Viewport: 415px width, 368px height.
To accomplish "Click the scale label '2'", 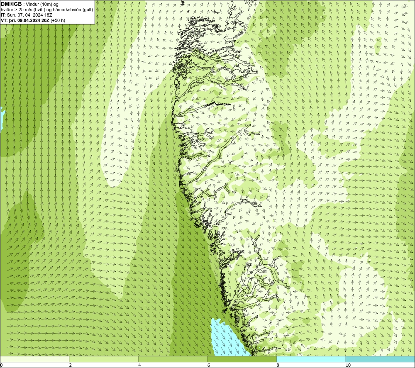I will click(x=71, y=365).
